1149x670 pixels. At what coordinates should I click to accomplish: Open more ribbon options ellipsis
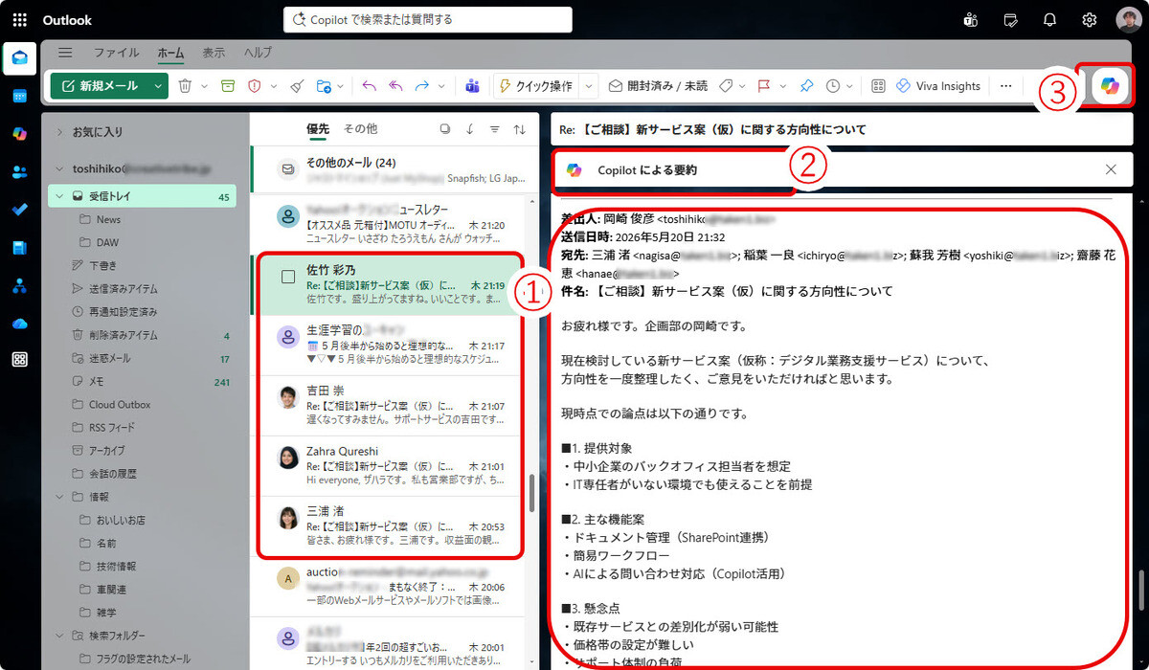point(1005,86)
